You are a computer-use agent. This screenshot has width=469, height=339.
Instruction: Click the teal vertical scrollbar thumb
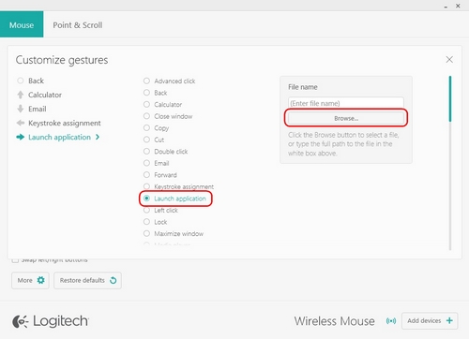click(450, 98)
